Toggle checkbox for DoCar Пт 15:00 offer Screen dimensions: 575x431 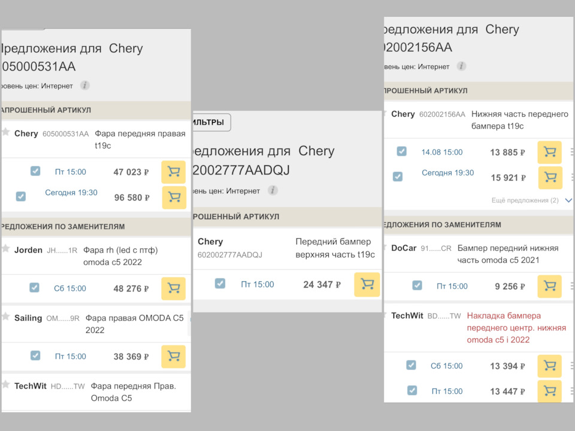pyautogui.click(x=417, y=286)
